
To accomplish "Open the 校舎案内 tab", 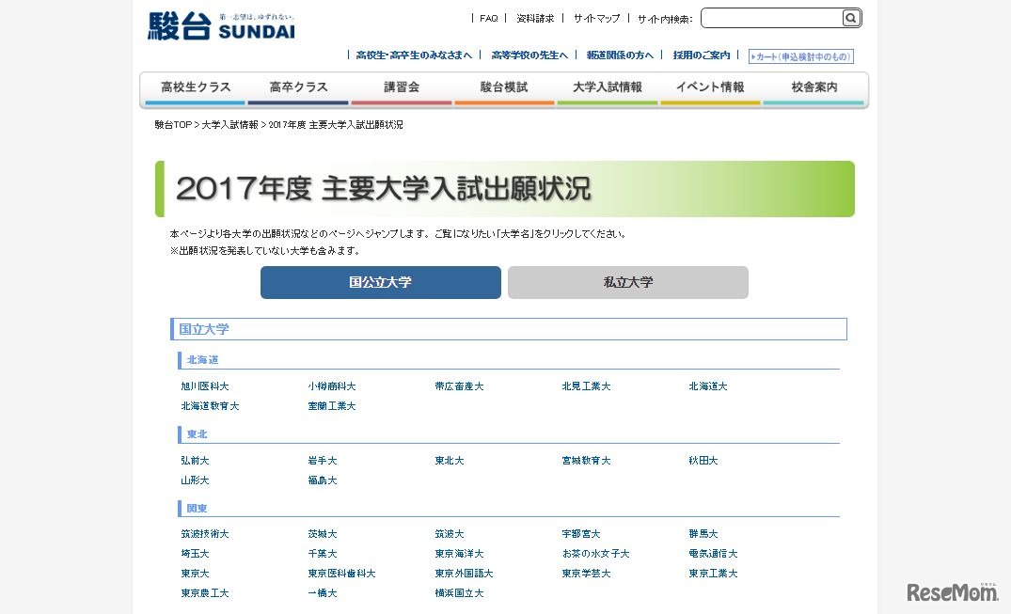I will 813,87.
